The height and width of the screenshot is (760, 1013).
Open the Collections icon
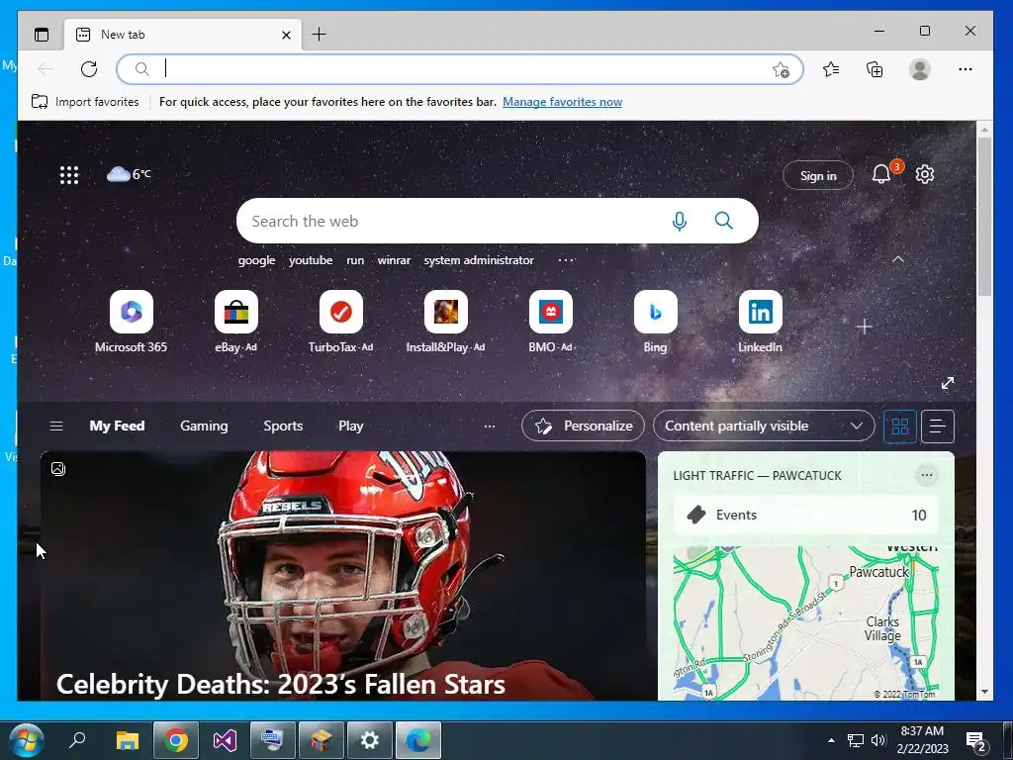(875, 69)
